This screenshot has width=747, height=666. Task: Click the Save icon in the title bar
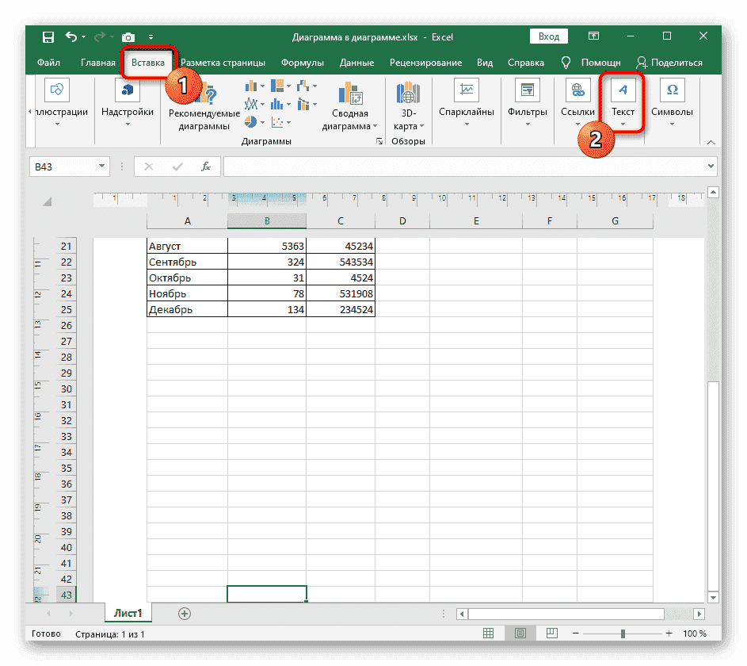[48, 37]
